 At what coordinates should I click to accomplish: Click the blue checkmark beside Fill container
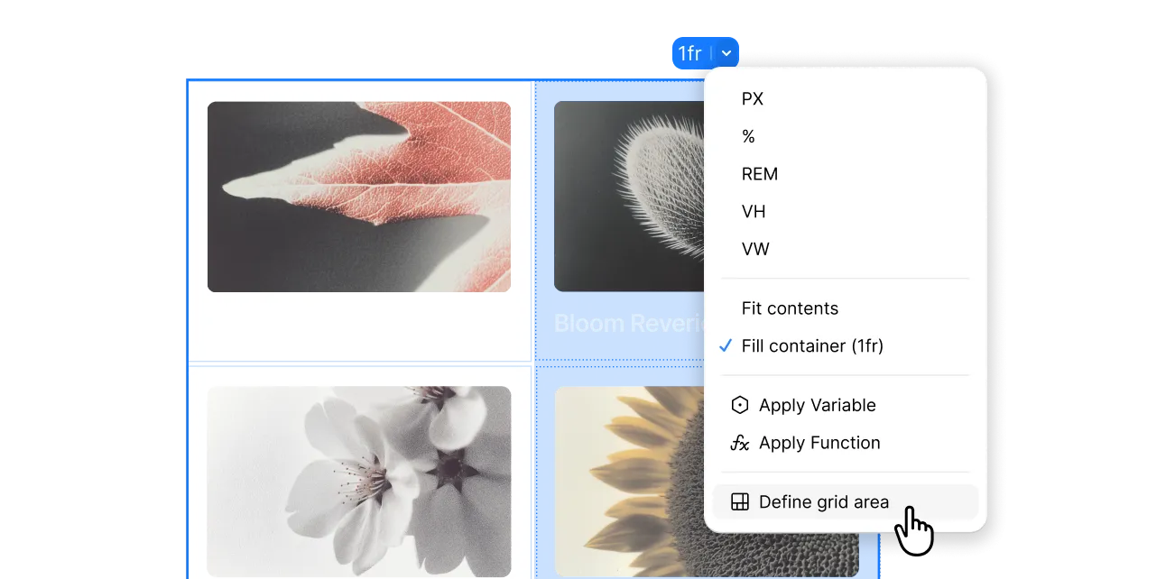click(726, 345)
